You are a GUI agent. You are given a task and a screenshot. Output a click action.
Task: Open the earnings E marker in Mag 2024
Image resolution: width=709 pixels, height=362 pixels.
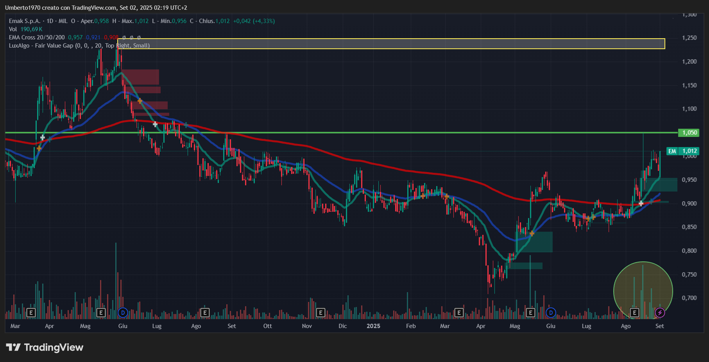point(101,312)
